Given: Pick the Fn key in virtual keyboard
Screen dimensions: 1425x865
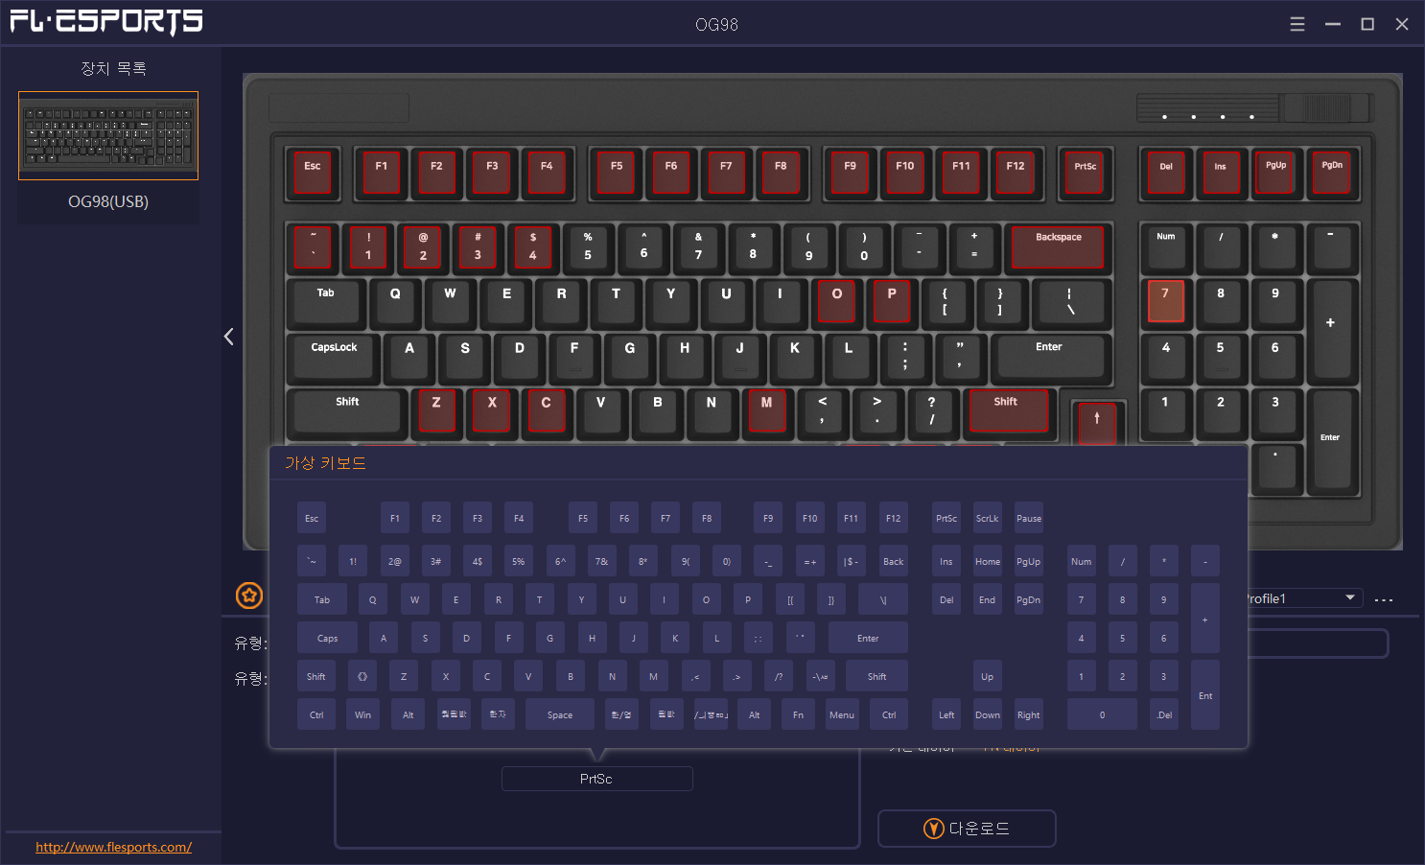Looking at the screenshot, I should click(798, 714).
